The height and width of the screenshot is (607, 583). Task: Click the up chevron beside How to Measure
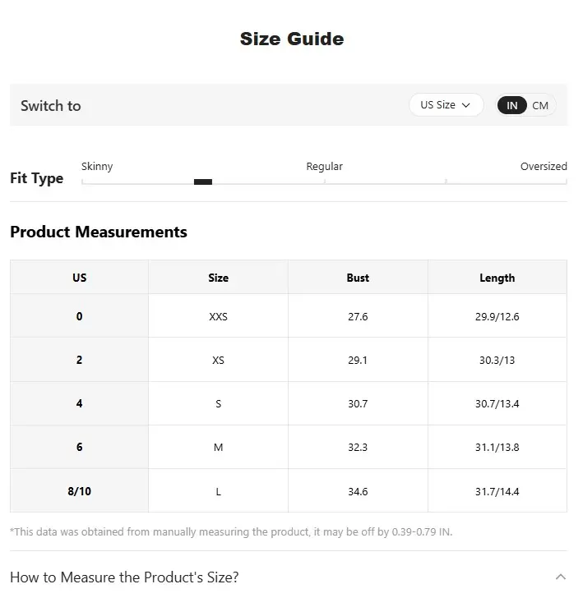click(560, 577)
